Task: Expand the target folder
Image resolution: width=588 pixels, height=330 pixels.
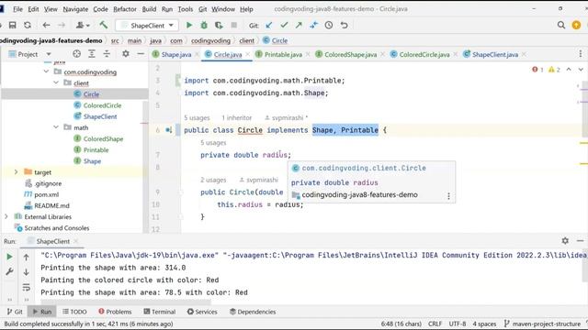Action: pos(16,172)
